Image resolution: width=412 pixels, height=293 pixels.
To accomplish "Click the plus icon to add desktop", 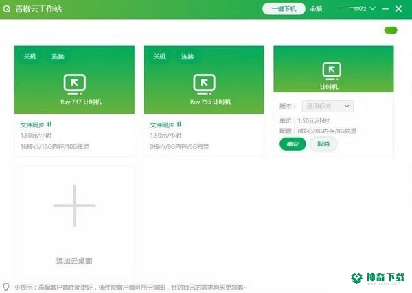I will click(x=75, y=206).
